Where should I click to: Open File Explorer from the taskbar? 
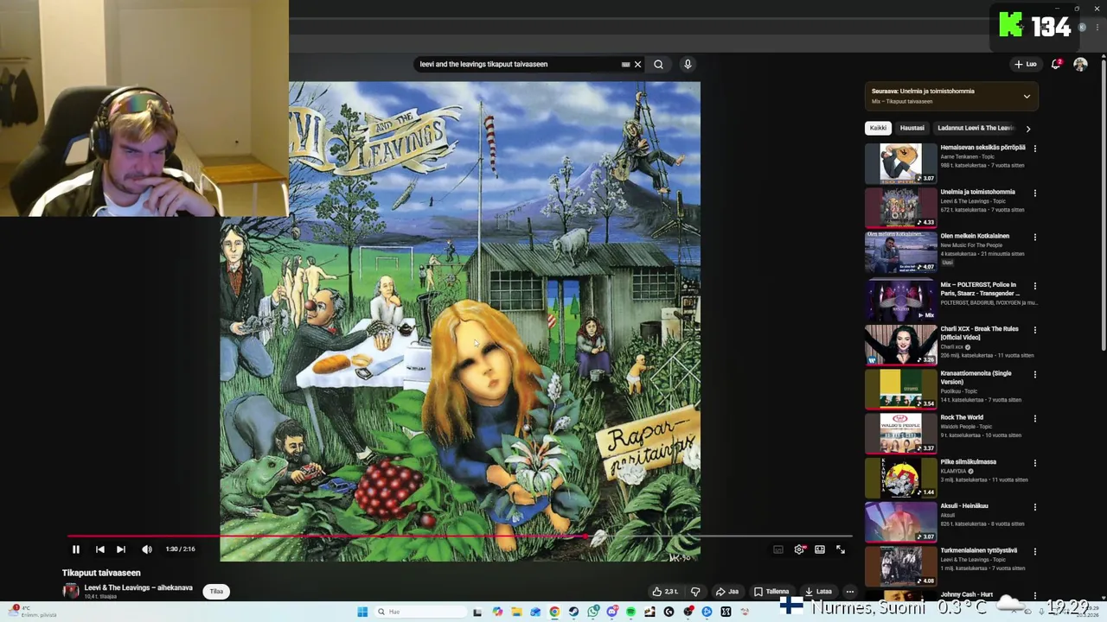click(x=516, y=612)
